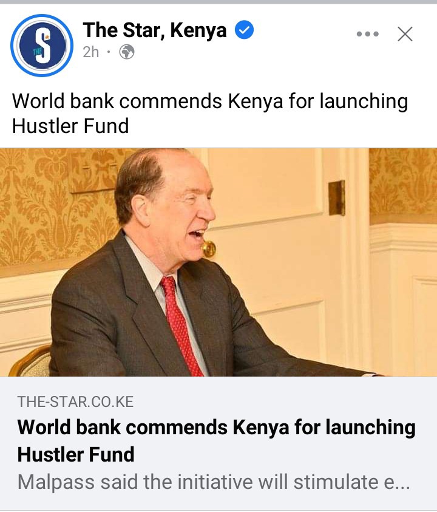Click the Hustler Fund text in caption
Viewport: 437px width, 512px height.
70,126
